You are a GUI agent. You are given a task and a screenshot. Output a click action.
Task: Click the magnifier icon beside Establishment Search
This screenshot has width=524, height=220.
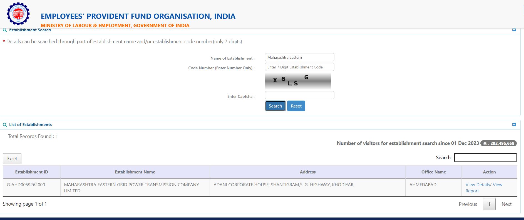pyautogui.click(x=5, y=30)
